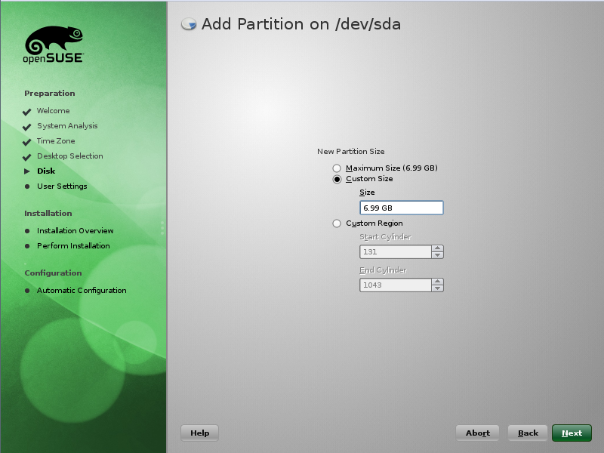
Task: Increase Start Cylinder with the up arrow
Action: (x=437, y=248)
